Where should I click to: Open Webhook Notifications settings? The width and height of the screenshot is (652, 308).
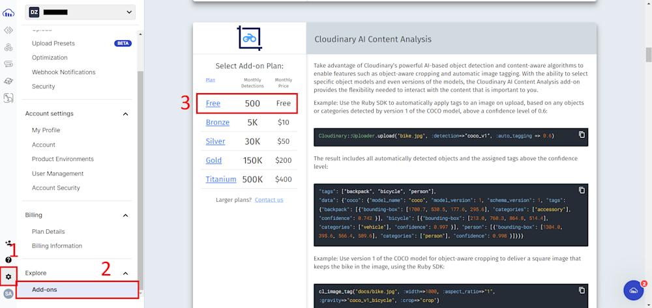[64, 72]
